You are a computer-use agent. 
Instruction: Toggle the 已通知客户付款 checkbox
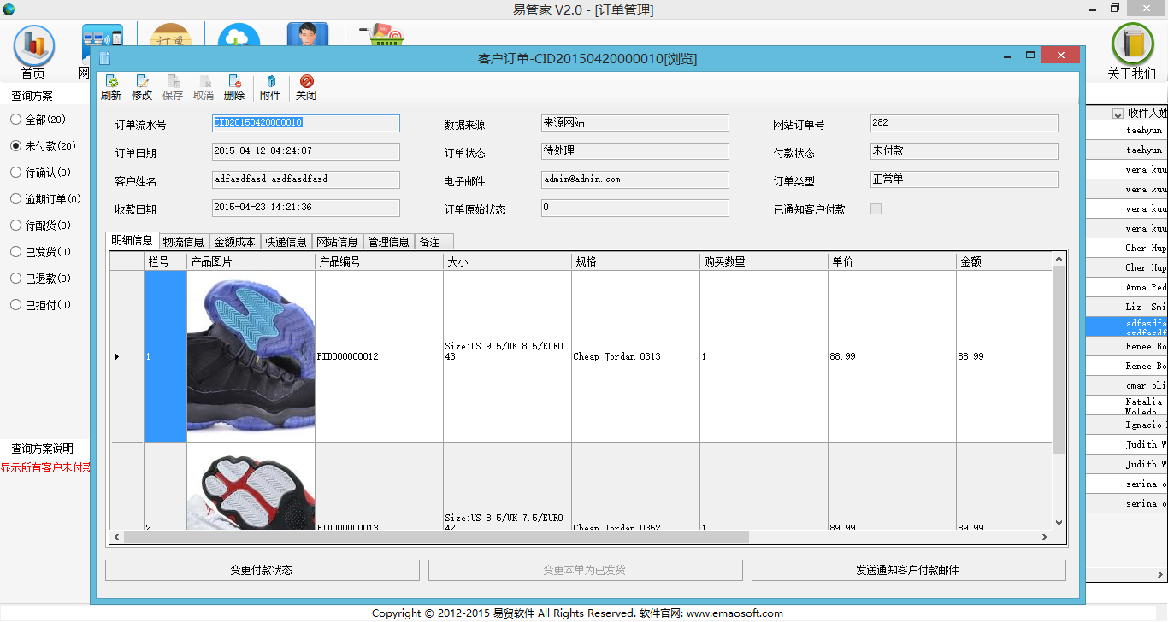point(876,209)
